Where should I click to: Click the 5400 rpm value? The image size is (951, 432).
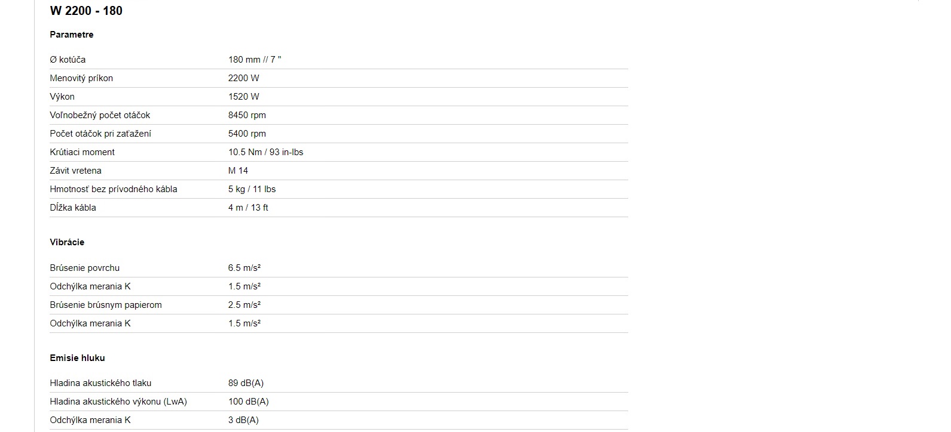[x=247, y=134]
